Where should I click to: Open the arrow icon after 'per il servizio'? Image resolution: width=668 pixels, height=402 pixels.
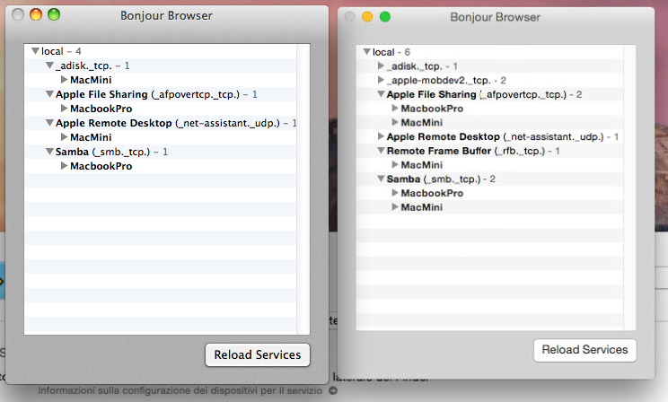333,390
